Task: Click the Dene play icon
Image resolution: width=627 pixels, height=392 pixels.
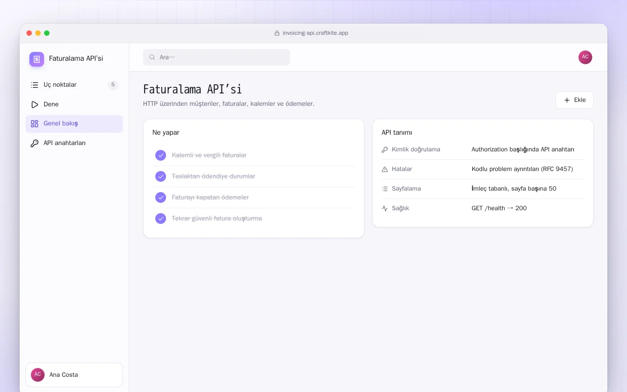Action: [34, 104]
